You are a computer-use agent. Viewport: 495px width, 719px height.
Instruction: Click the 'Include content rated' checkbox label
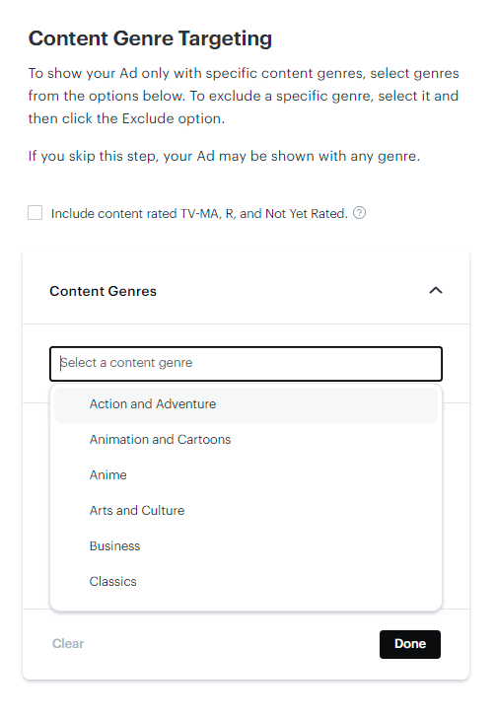tap(199, 214)
